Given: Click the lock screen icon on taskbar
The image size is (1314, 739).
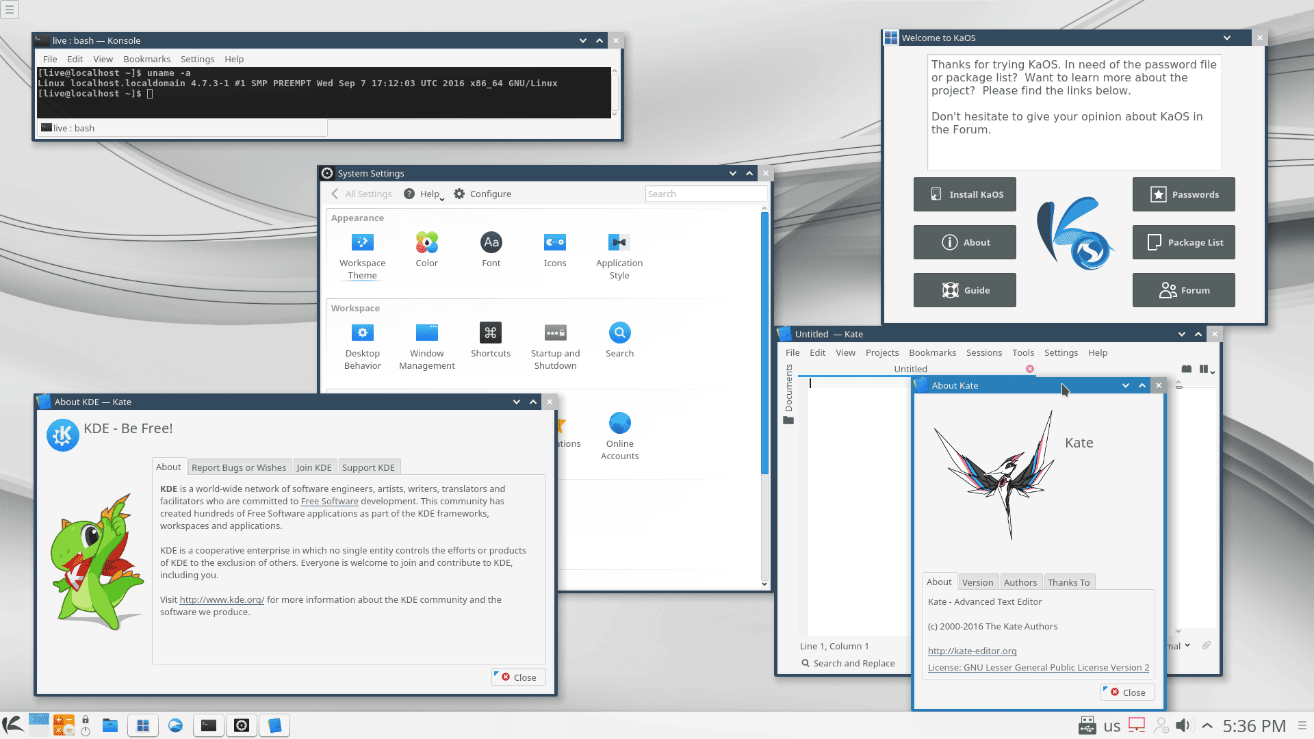Looking at the screenshot, I should (86, 719).
